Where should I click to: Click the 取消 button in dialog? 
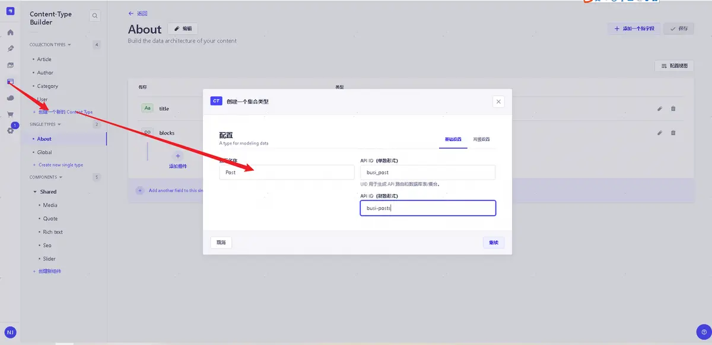click(x=221, y=242)
